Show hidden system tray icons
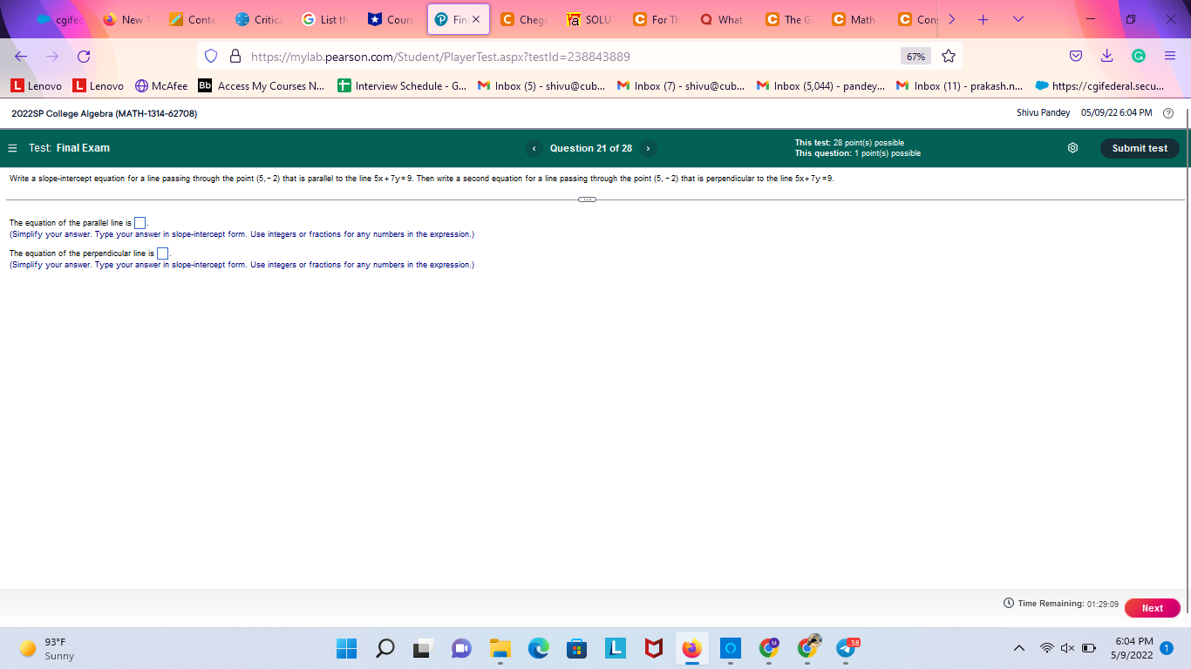Image resolution: width=1191 pixels, height=669 pixels. click(1018, 649)
